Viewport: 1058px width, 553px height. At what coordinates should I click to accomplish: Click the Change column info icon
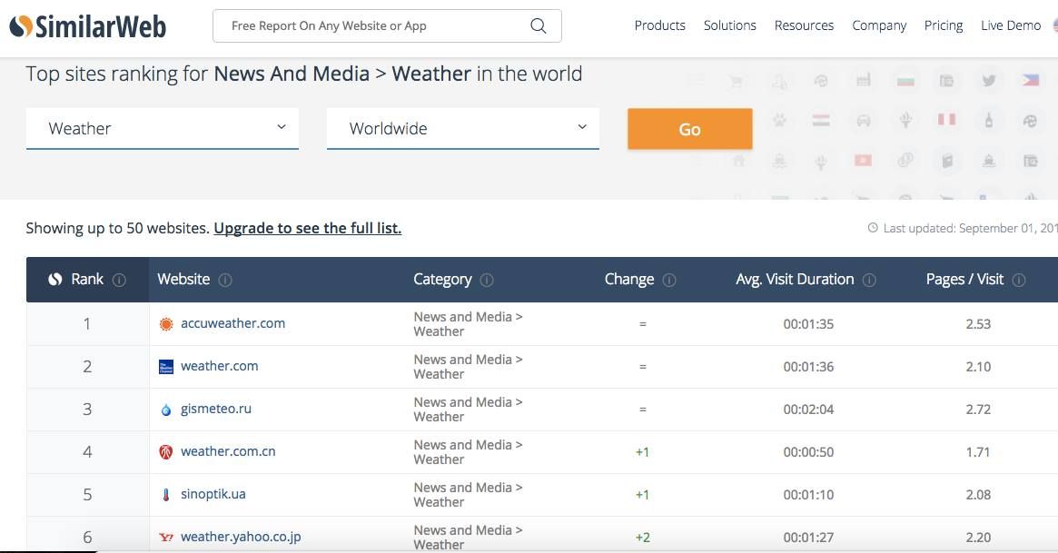tap(669, 280)
